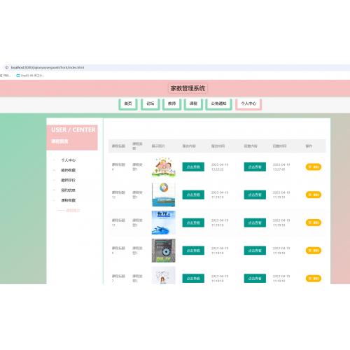Open the 公告通知 navigation tab
This screenshot has height=350, width=350.
[x=218, y=104]
